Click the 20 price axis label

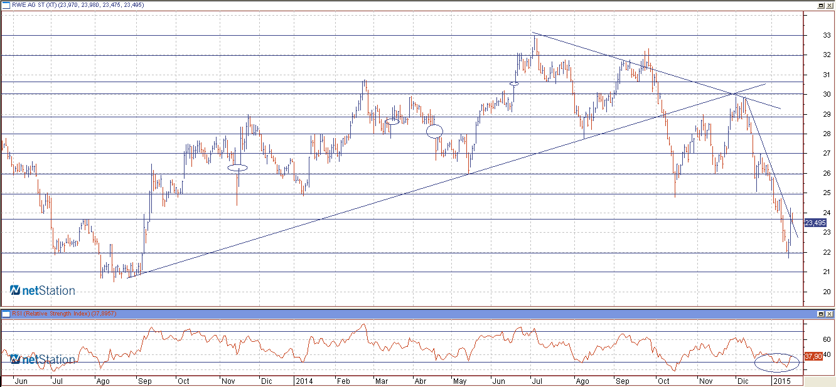point(826,292)
